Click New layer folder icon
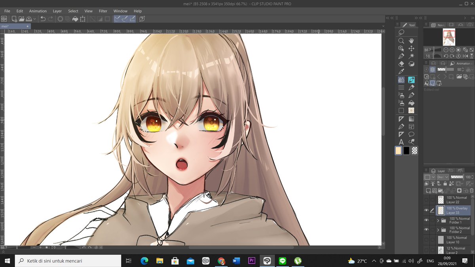 [x=441, y=190]
